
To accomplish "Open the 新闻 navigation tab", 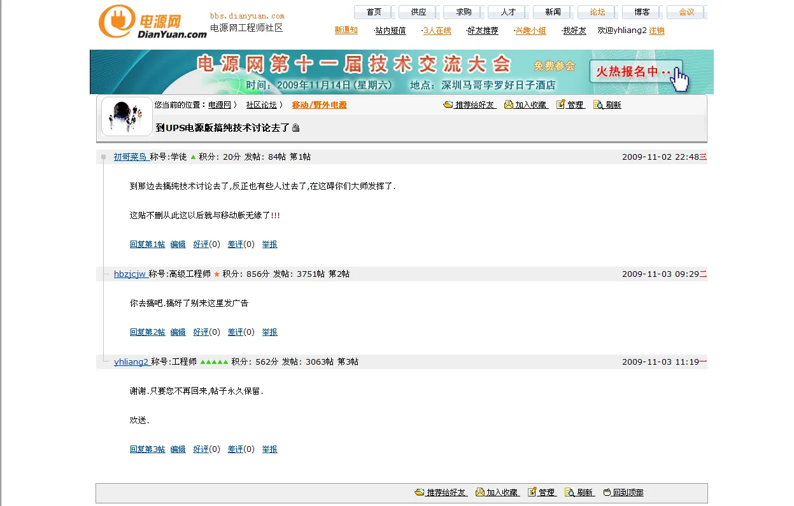I will pyautogui.click(x=553, y=12).
